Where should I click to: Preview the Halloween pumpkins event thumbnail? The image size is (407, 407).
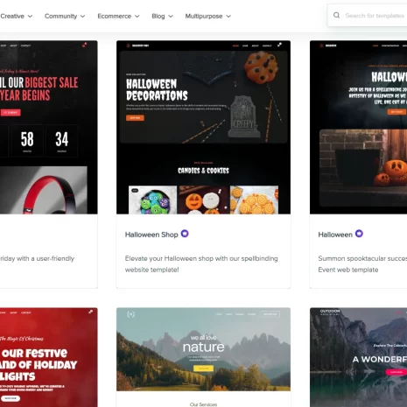point(358,127)
